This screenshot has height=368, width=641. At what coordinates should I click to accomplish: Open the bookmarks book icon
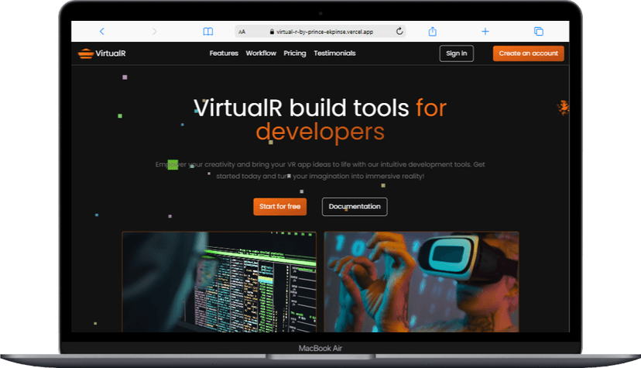208,32
